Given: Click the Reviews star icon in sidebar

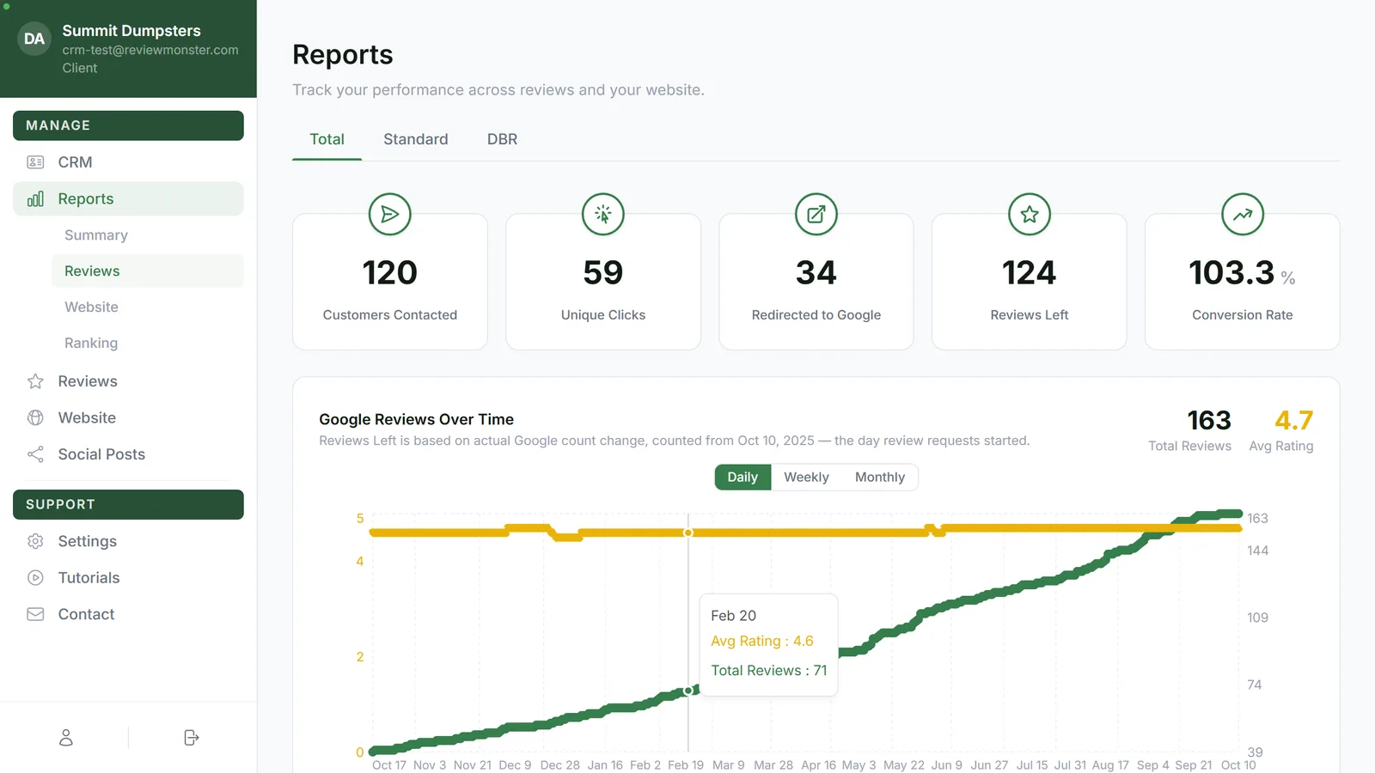Looking at the screenshot, I should (x=35, y=381).
